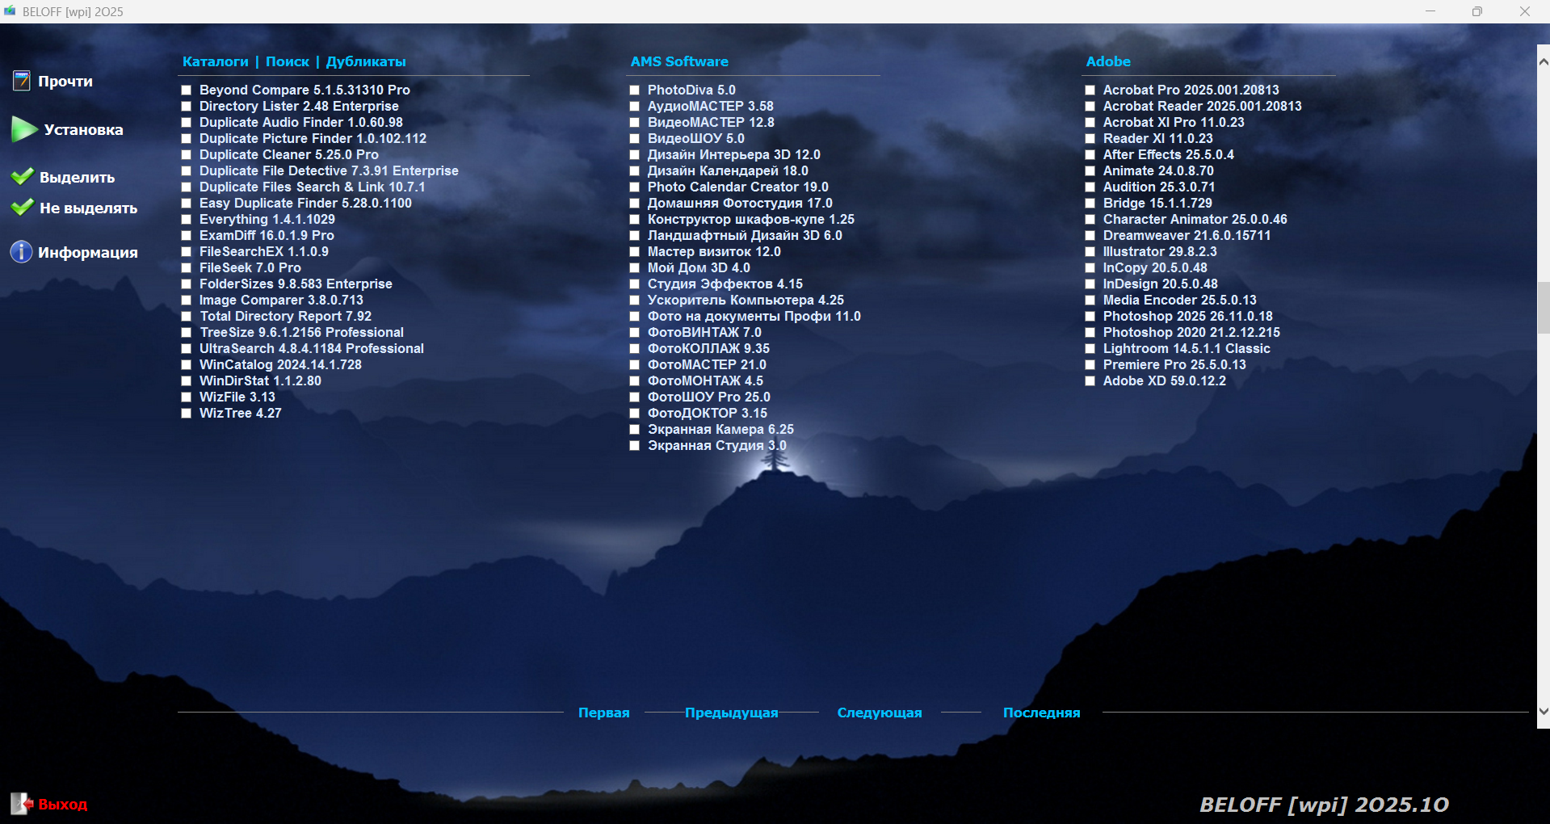1550x824 pixels.
Task: Click the AMS Software category heading
Action: coord(678,61)
